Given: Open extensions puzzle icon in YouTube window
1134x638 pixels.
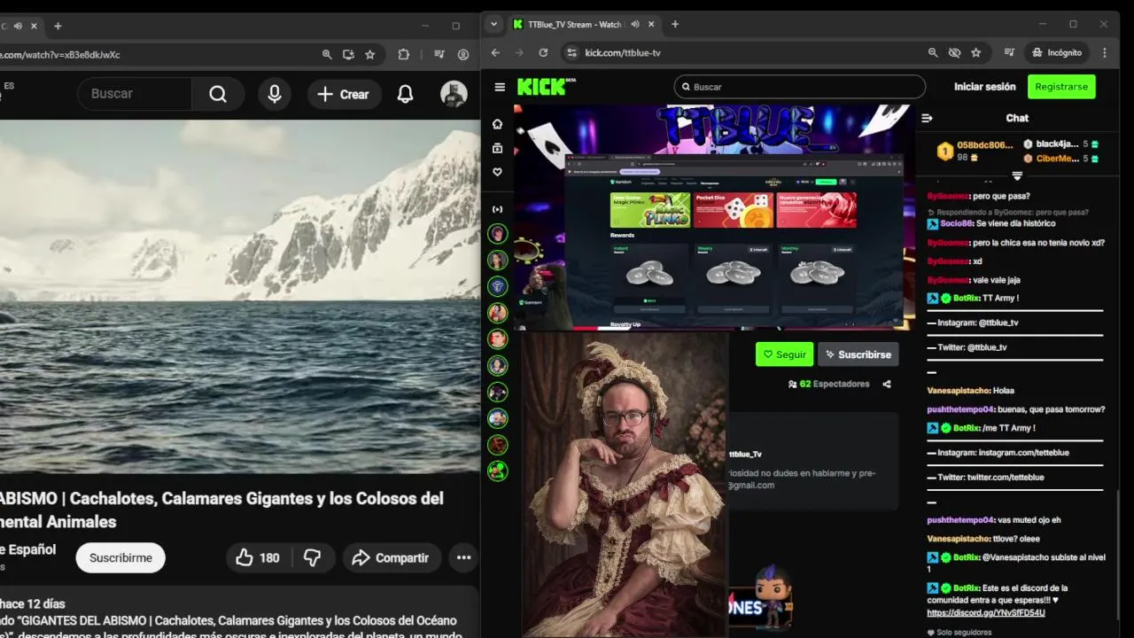Looking at the screenshot, I should click(404, 54).
